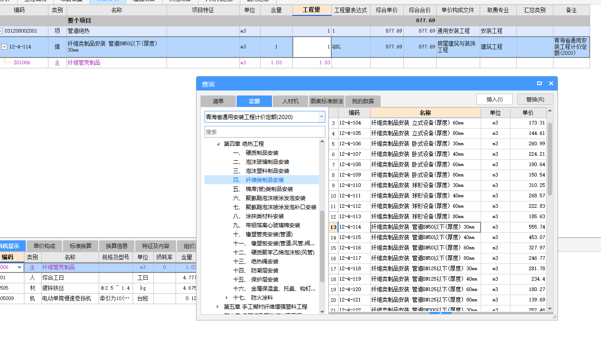Select 三、泡沫塑料制品安装 in the tree
Screen dimensions: 601x339
pos(261,171)
